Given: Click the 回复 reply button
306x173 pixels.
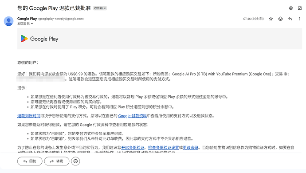Looking at the screenshot, I should tap(30, 161).
